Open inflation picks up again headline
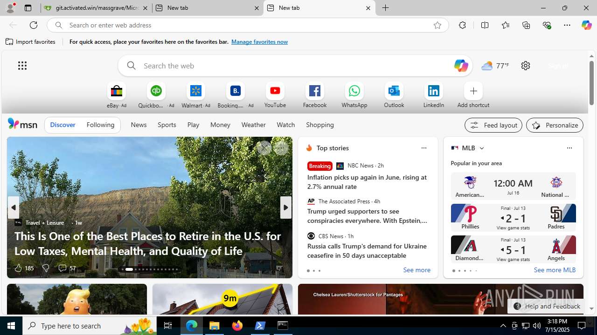Screen dimensions: 597x335 (367, 182)
